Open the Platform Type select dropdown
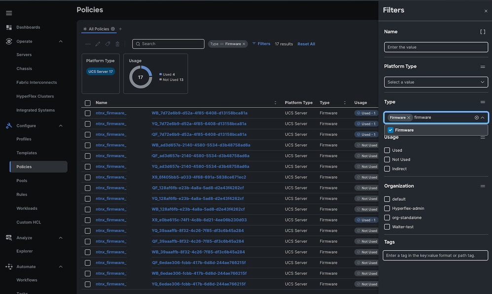This screenshot has height=294, width=492. click(436, 82)
